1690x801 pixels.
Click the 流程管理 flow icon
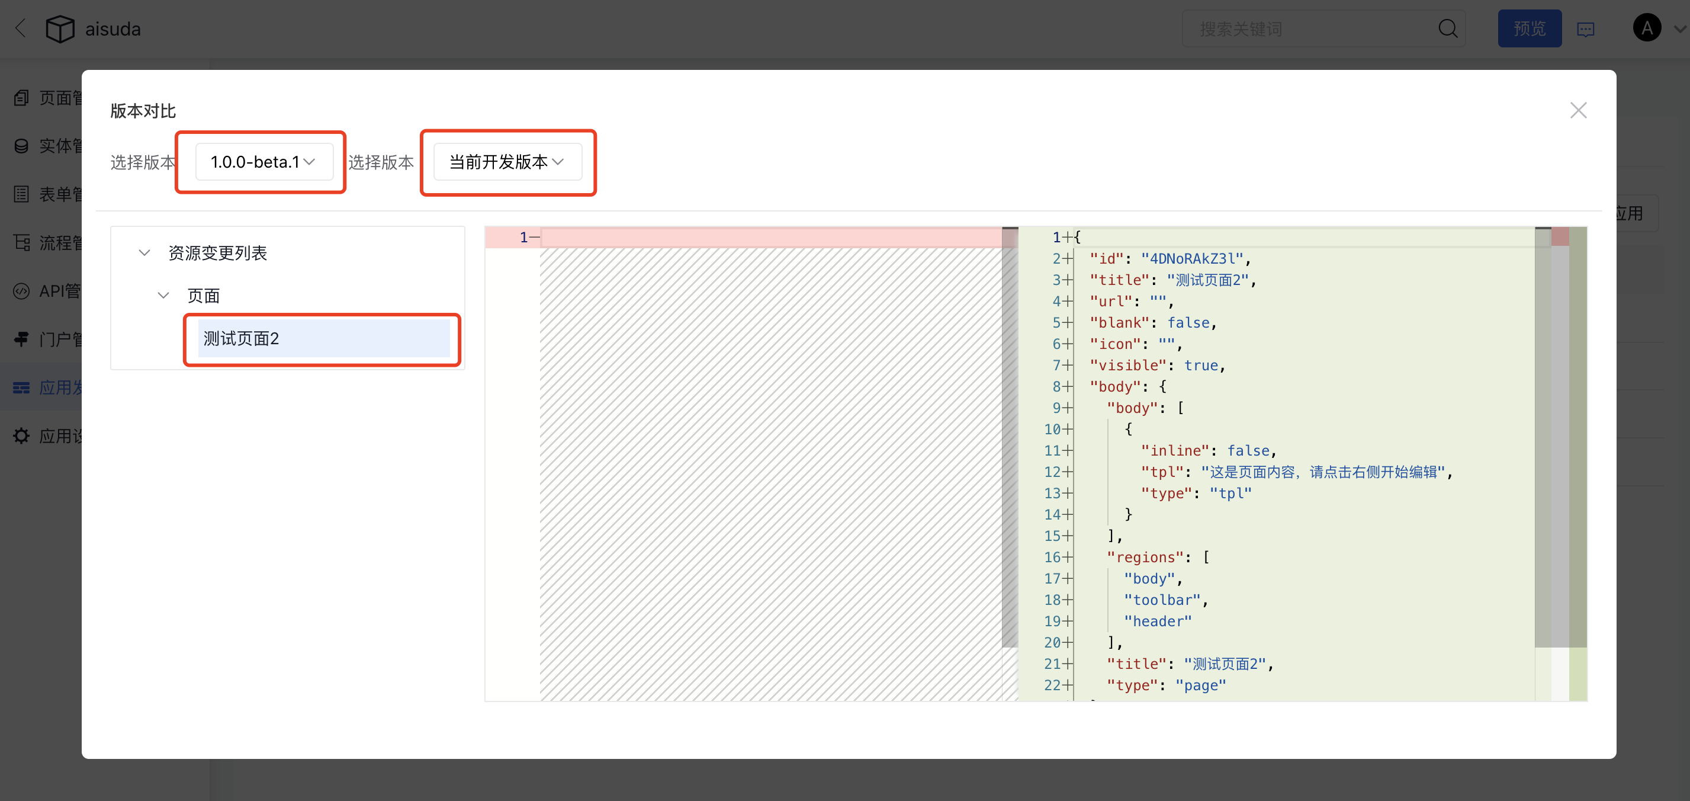pos(22,243)
